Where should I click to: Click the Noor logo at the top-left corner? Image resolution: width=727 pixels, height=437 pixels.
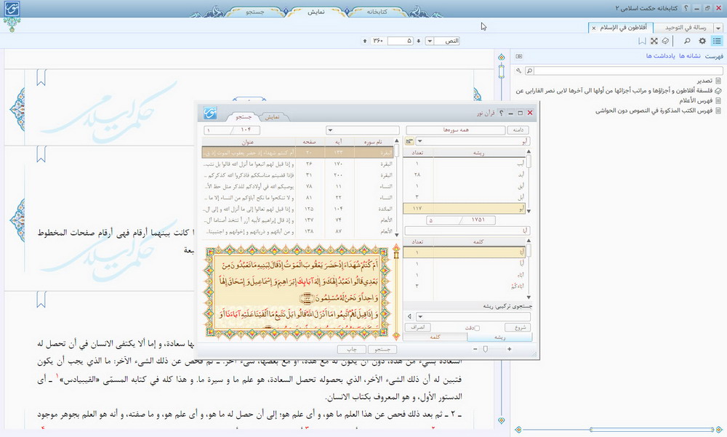tap(12, 9)
